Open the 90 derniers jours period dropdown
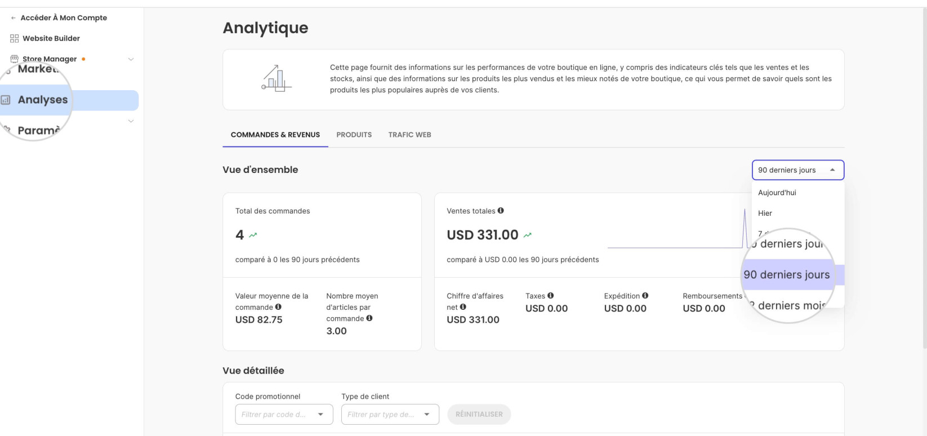The image size is (927, 436). (798, 170)
